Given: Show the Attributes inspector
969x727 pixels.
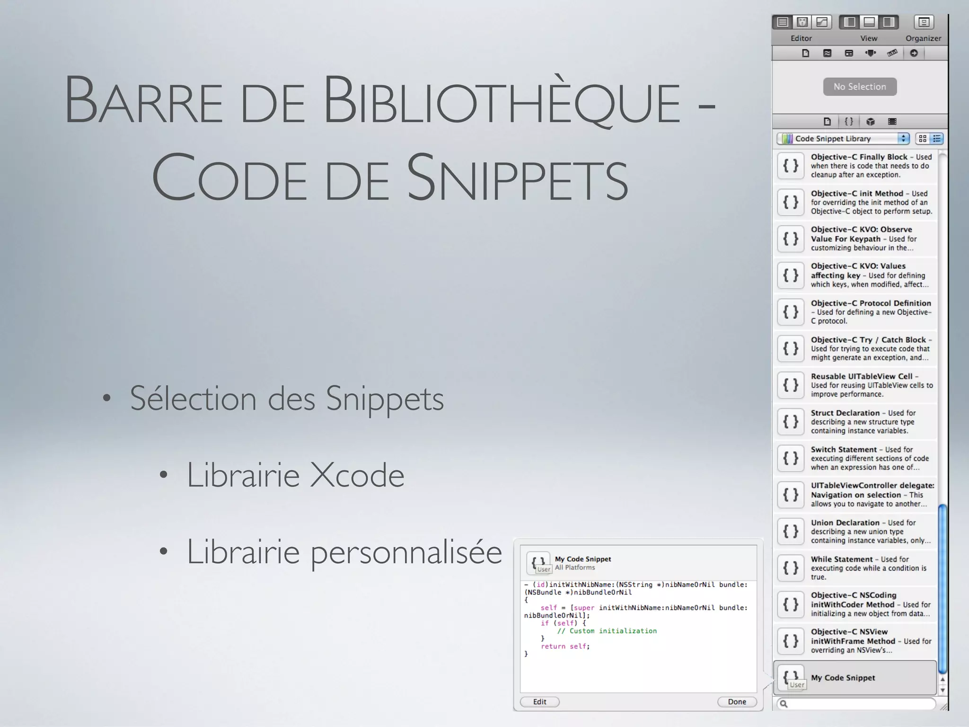Looking at the screenshot, I should 871,53.
